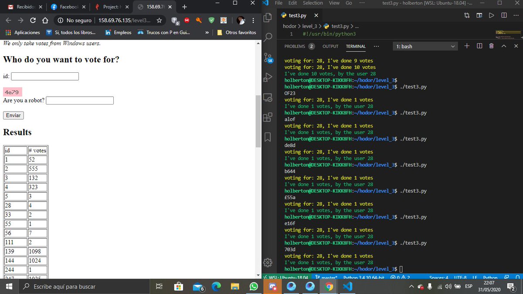523x294 pixels.
Task: Click the red M extension icon in Chrome
Action: (x=187, y=20)
